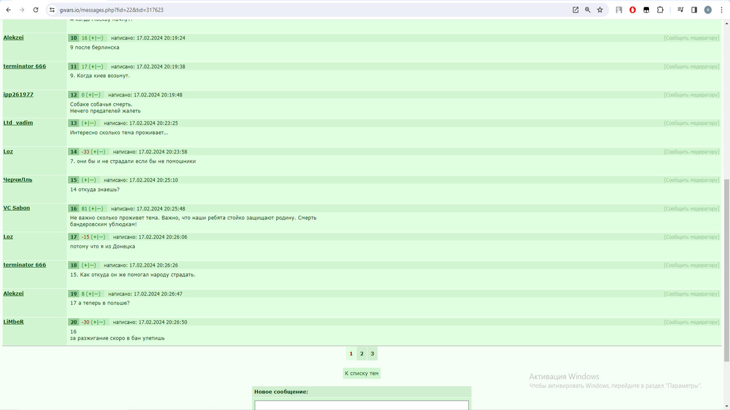Report post 20 to moderator

pos(691,322)
